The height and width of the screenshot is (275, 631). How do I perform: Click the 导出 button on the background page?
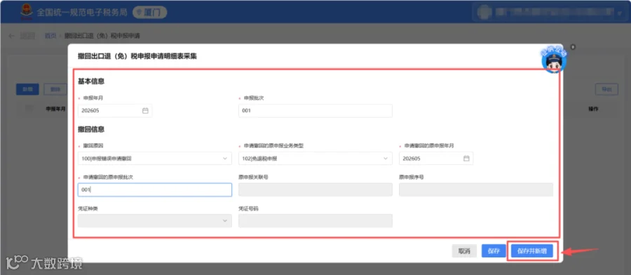coord(606,89)
